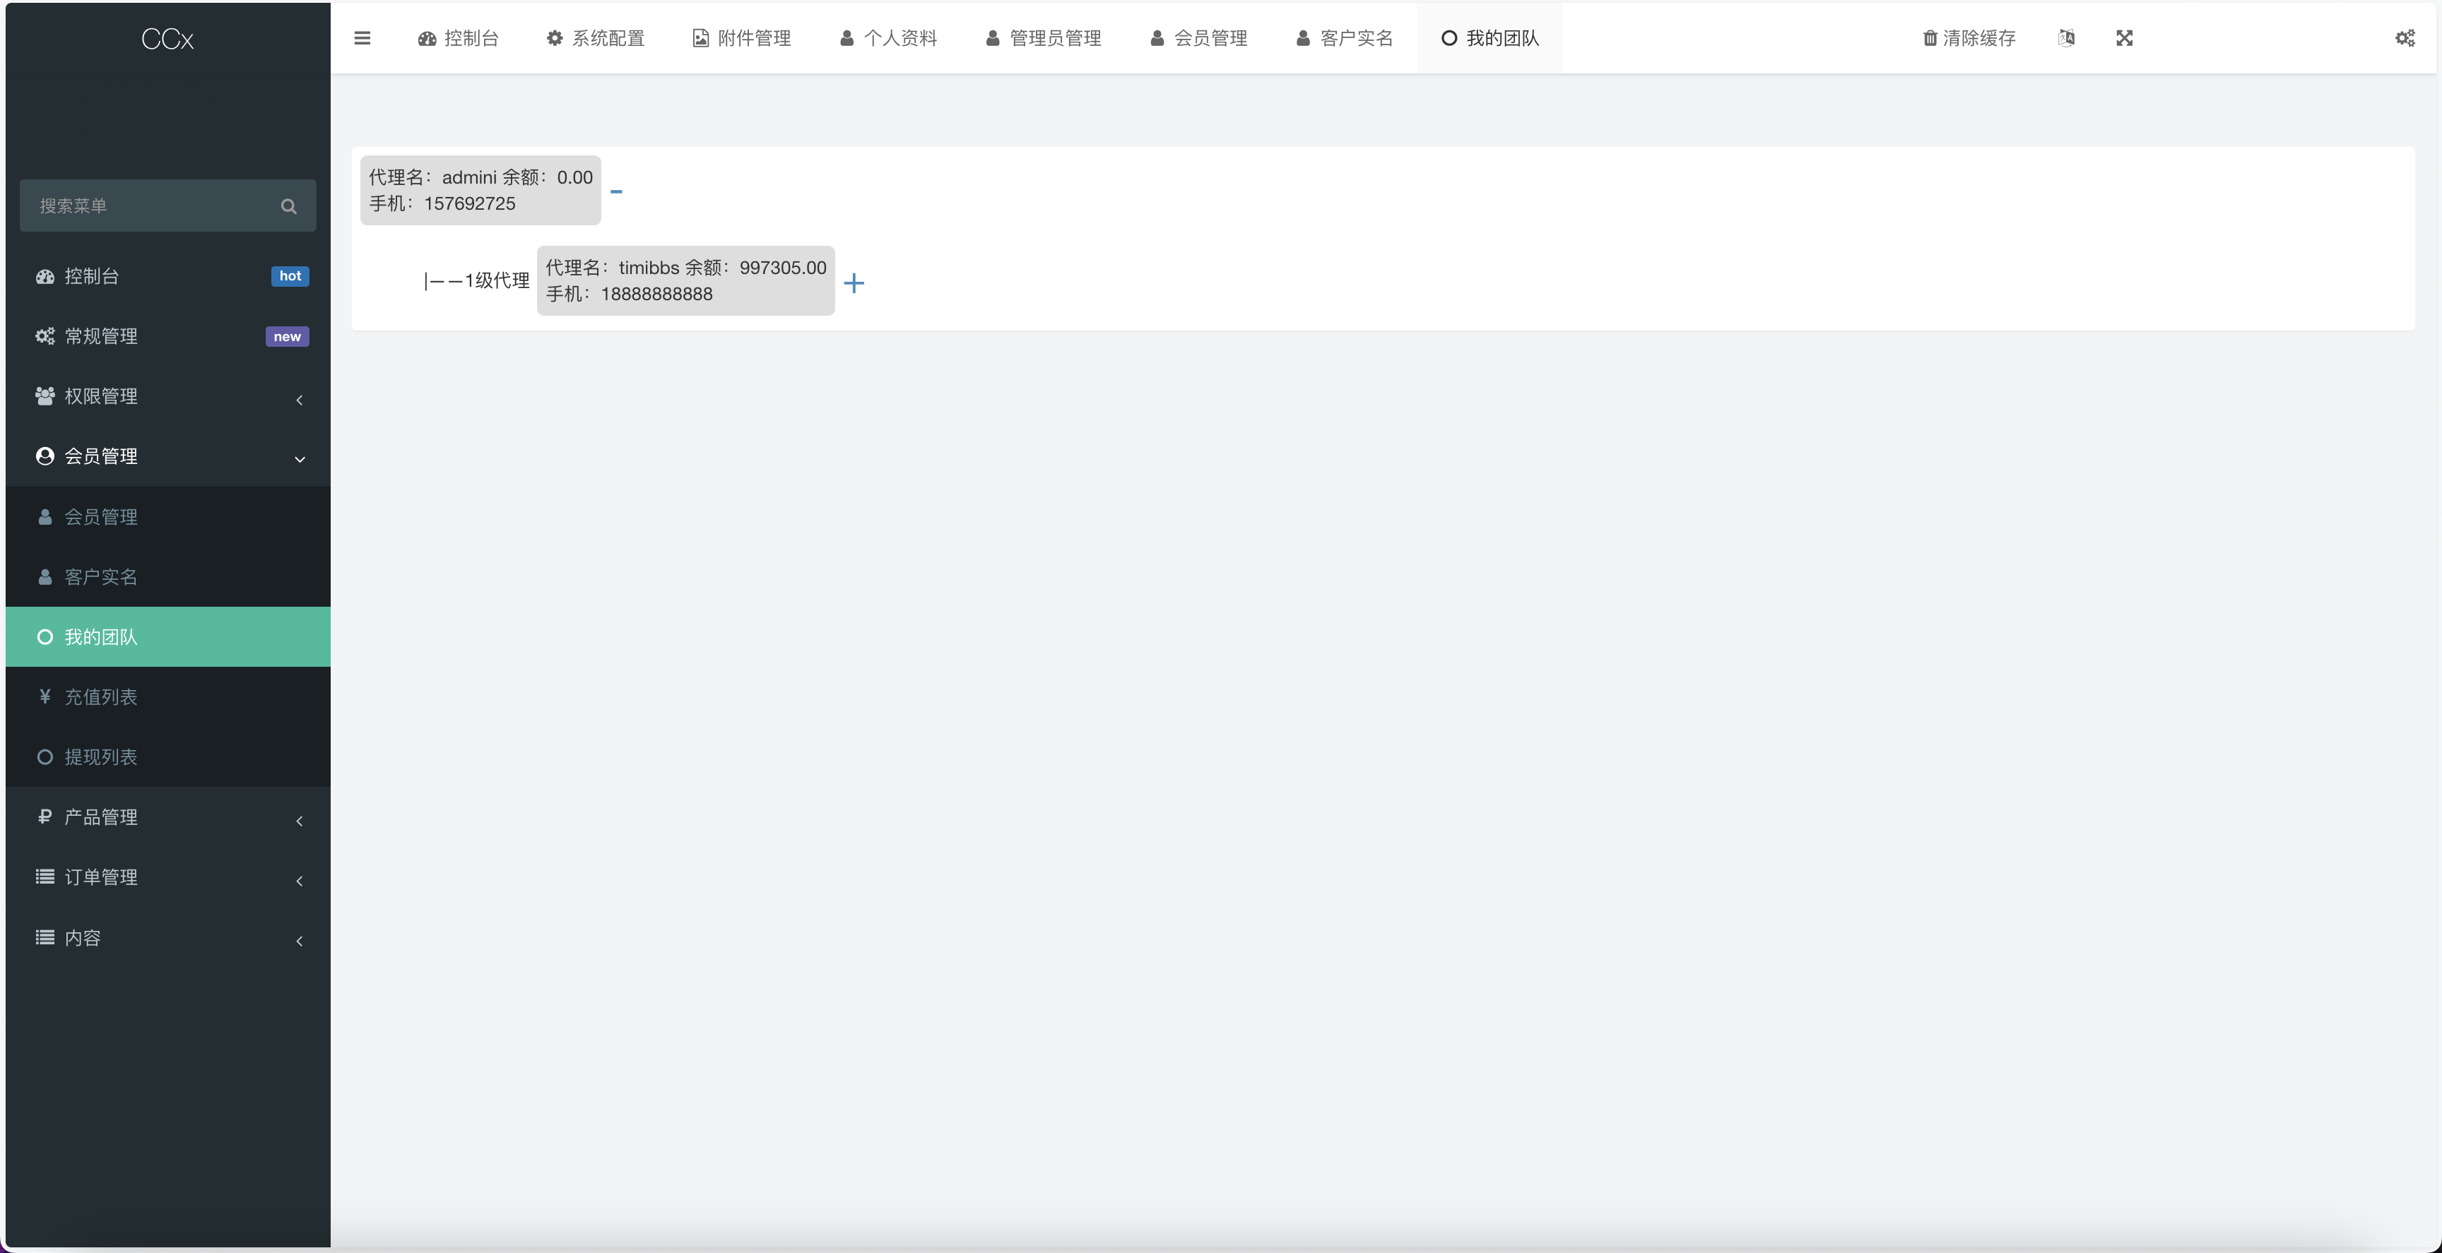
Task: Expand the 权限管理 sidebar menu
Action: pos(300,400)
